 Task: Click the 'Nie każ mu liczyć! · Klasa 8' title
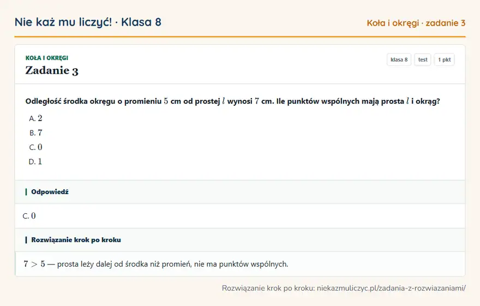click(x=88, y=22)
